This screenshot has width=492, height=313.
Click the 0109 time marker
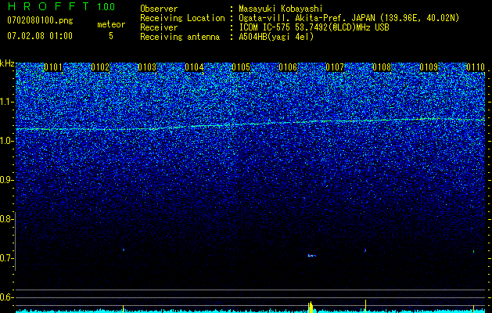point(429,67)
